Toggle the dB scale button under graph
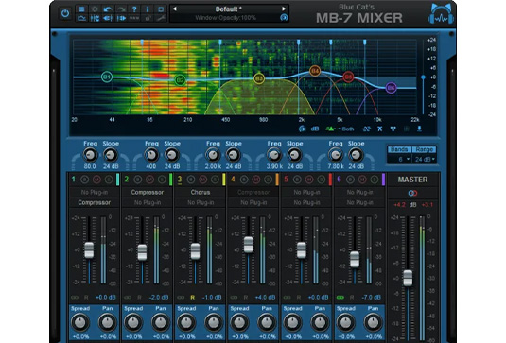This screenshot has width=506, height=343. pos(315,129)
